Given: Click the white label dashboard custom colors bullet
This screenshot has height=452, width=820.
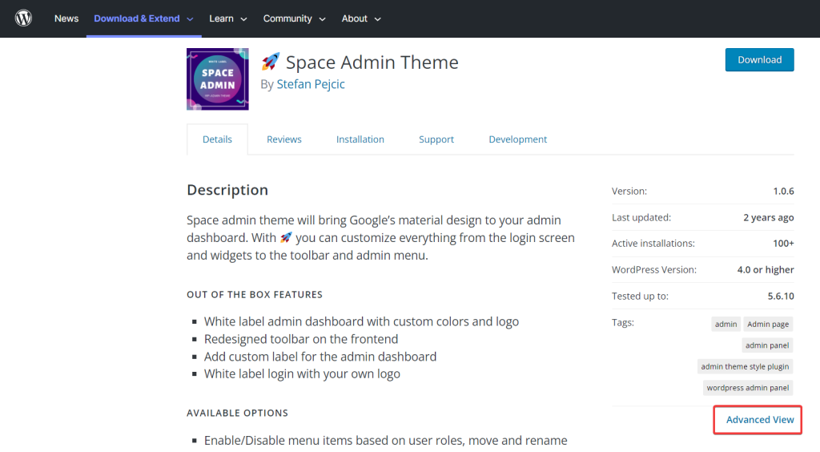Looking at the screenshot, I should (x=361, y=321).
